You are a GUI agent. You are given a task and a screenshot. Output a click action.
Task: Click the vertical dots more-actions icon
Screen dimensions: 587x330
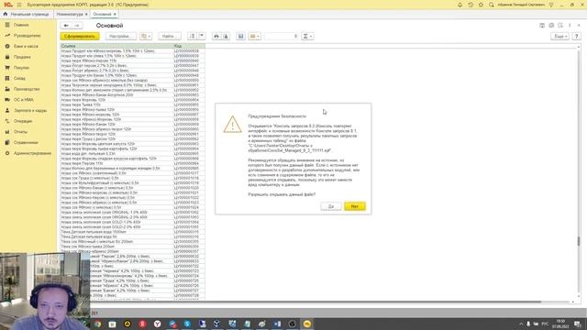point(570,26)
